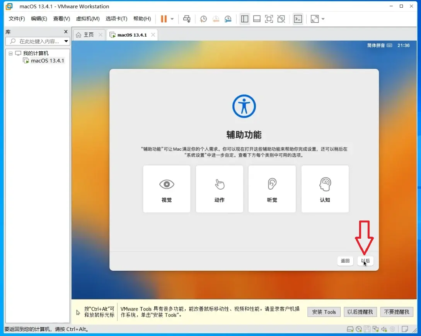Open the stretch guest dropdown arrow
Image resolution: width=421 pixels, height=336 pixels.
click(x=323, y=19)
